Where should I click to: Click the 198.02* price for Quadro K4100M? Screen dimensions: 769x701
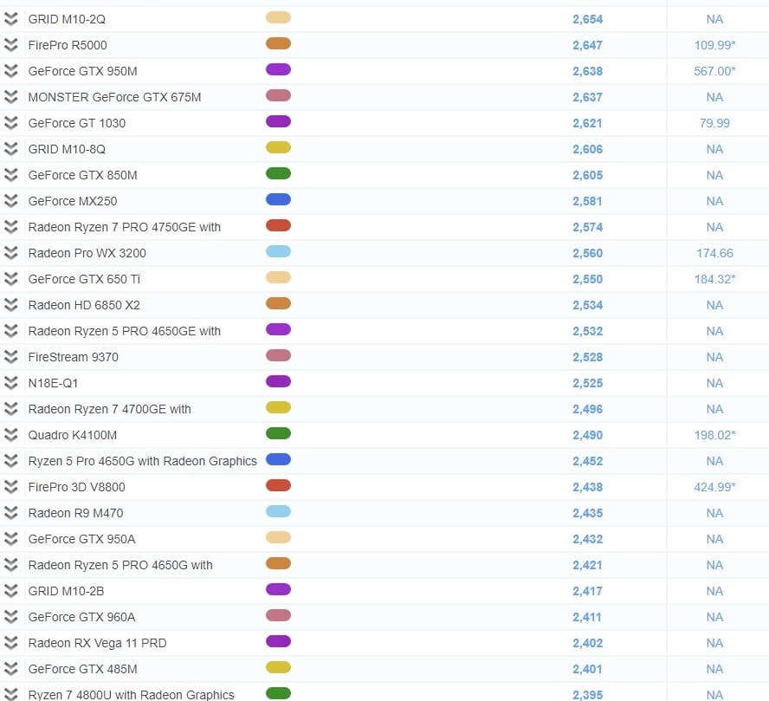coord(714,435)
